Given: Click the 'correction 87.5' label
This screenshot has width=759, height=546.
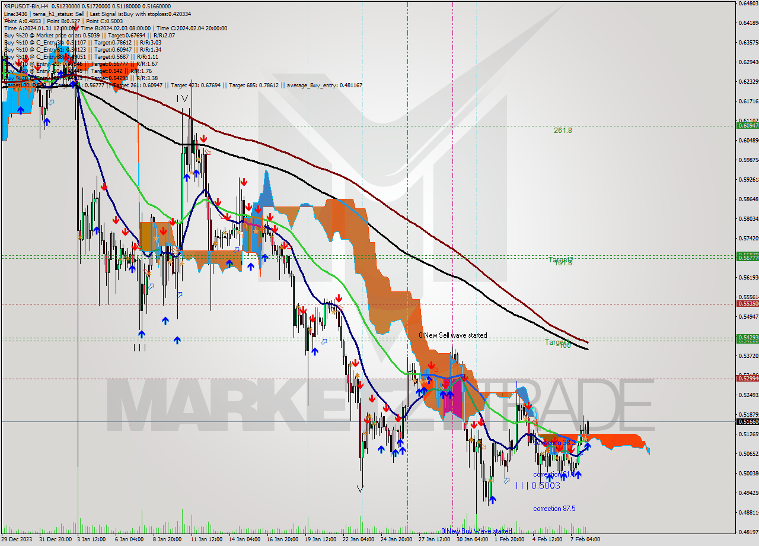Looking at the screenshot, I should coord(554,509).
